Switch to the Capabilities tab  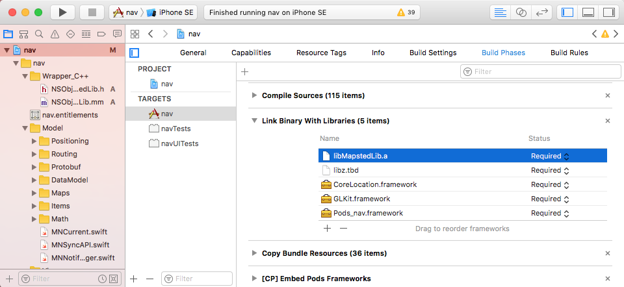[251, 53]
